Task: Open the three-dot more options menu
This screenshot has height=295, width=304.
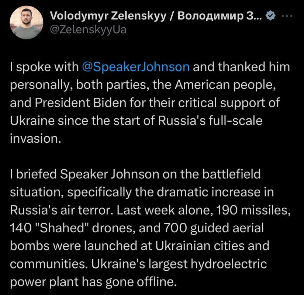Action: click(x=287, y=16)
